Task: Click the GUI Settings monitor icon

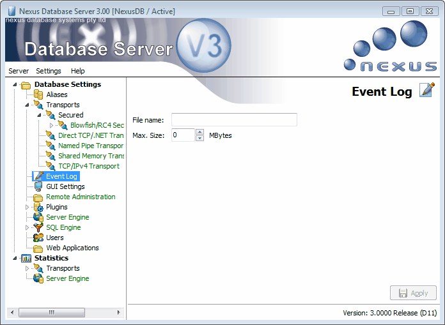Action: click(38, 186)
